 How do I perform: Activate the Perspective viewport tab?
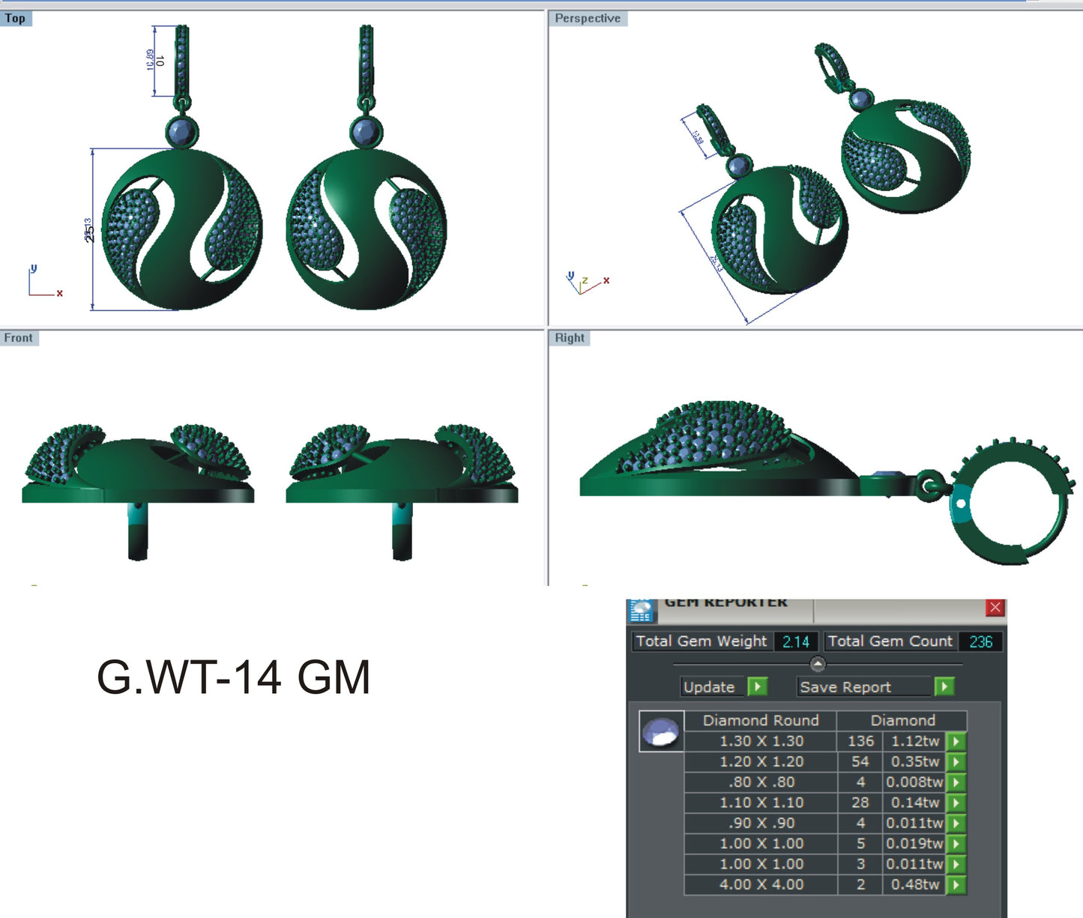588,18
